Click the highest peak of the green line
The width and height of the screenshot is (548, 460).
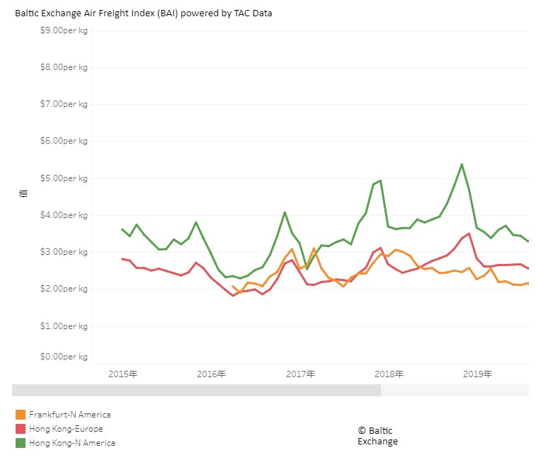[x=462, y=164]
